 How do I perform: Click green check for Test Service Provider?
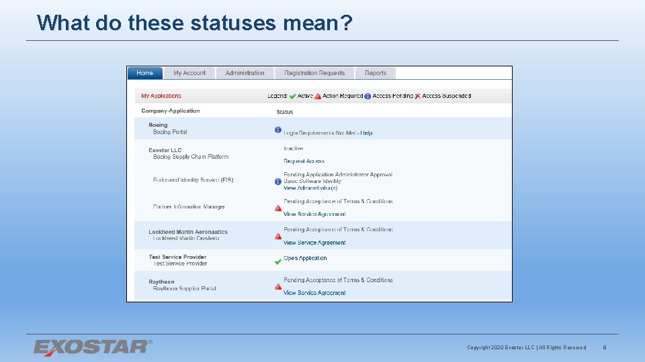(278, 261)
